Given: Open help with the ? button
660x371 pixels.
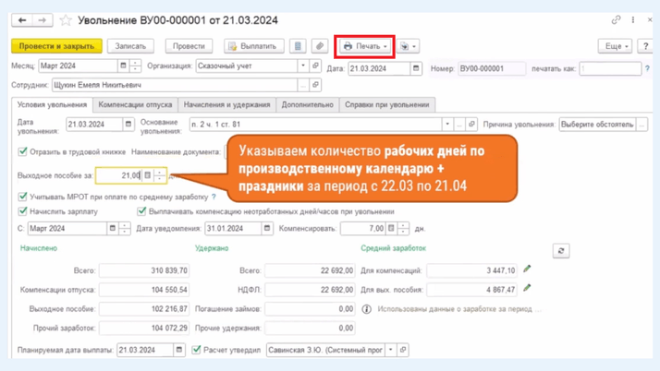Looking at the screenshot, I should pos(645,46).
